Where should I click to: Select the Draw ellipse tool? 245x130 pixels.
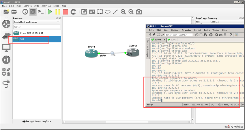click(108, 12)
